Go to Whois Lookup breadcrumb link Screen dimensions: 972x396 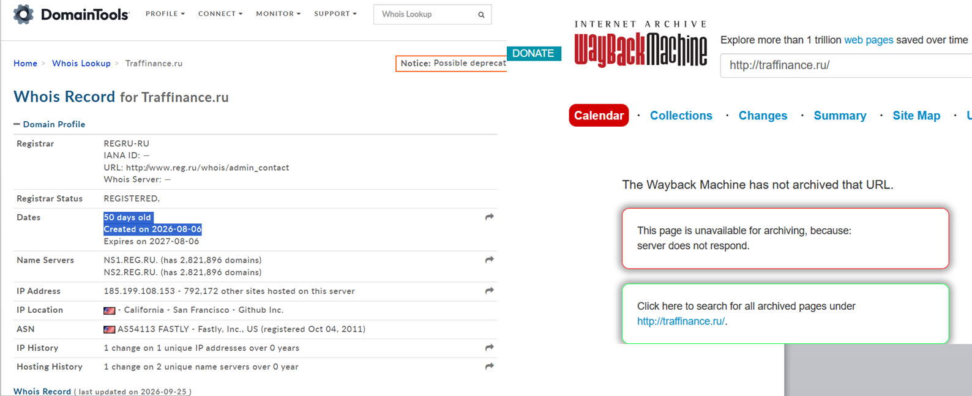tap(81, 64)
